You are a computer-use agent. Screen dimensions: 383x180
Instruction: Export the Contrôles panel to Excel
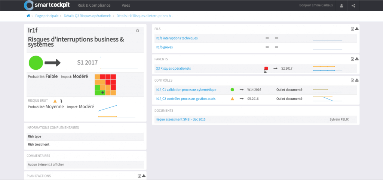[x=352, y=80]
